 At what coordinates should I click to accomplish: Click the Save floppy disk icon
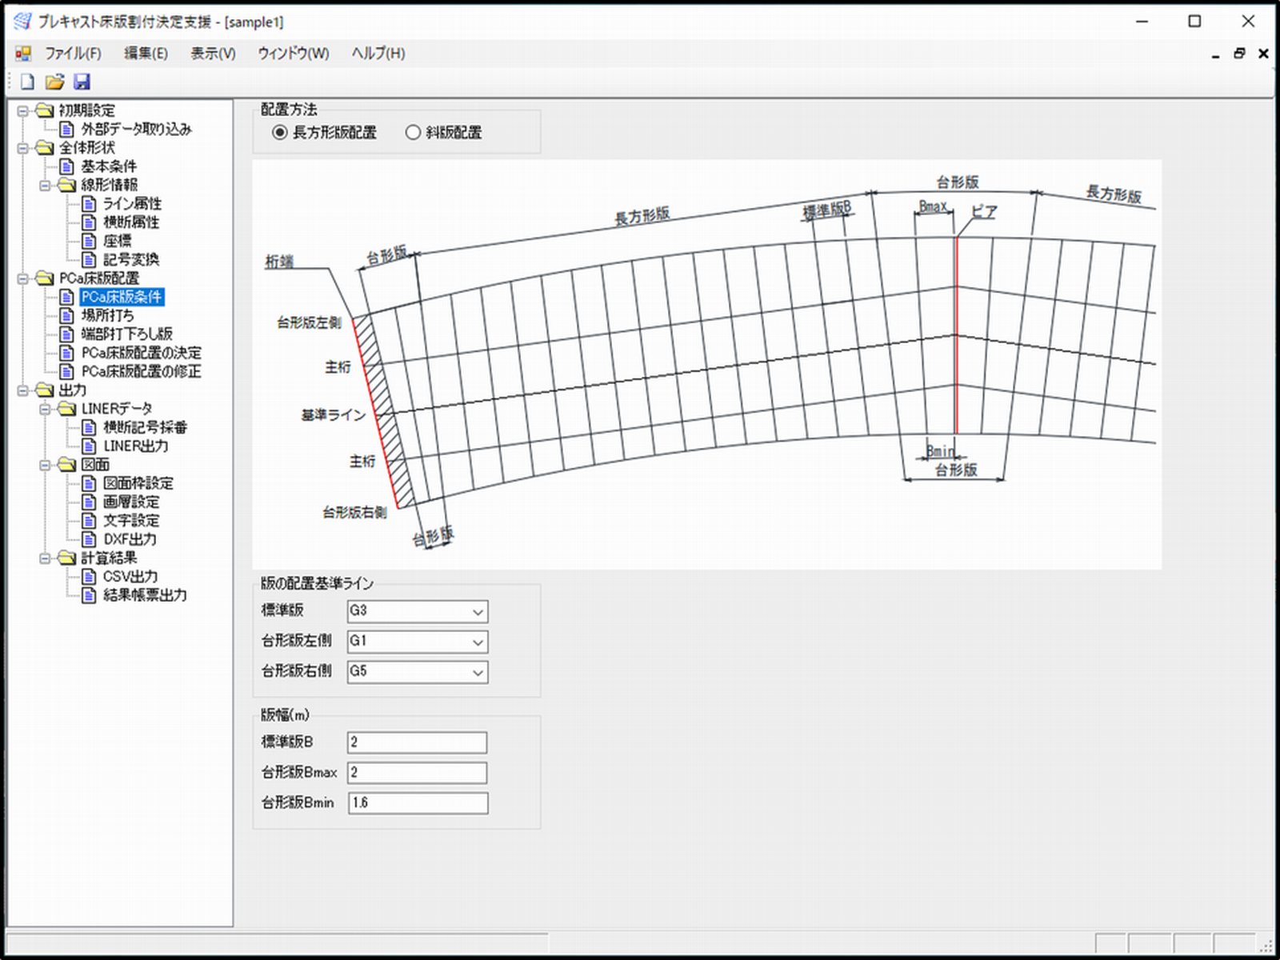point(82,82)
